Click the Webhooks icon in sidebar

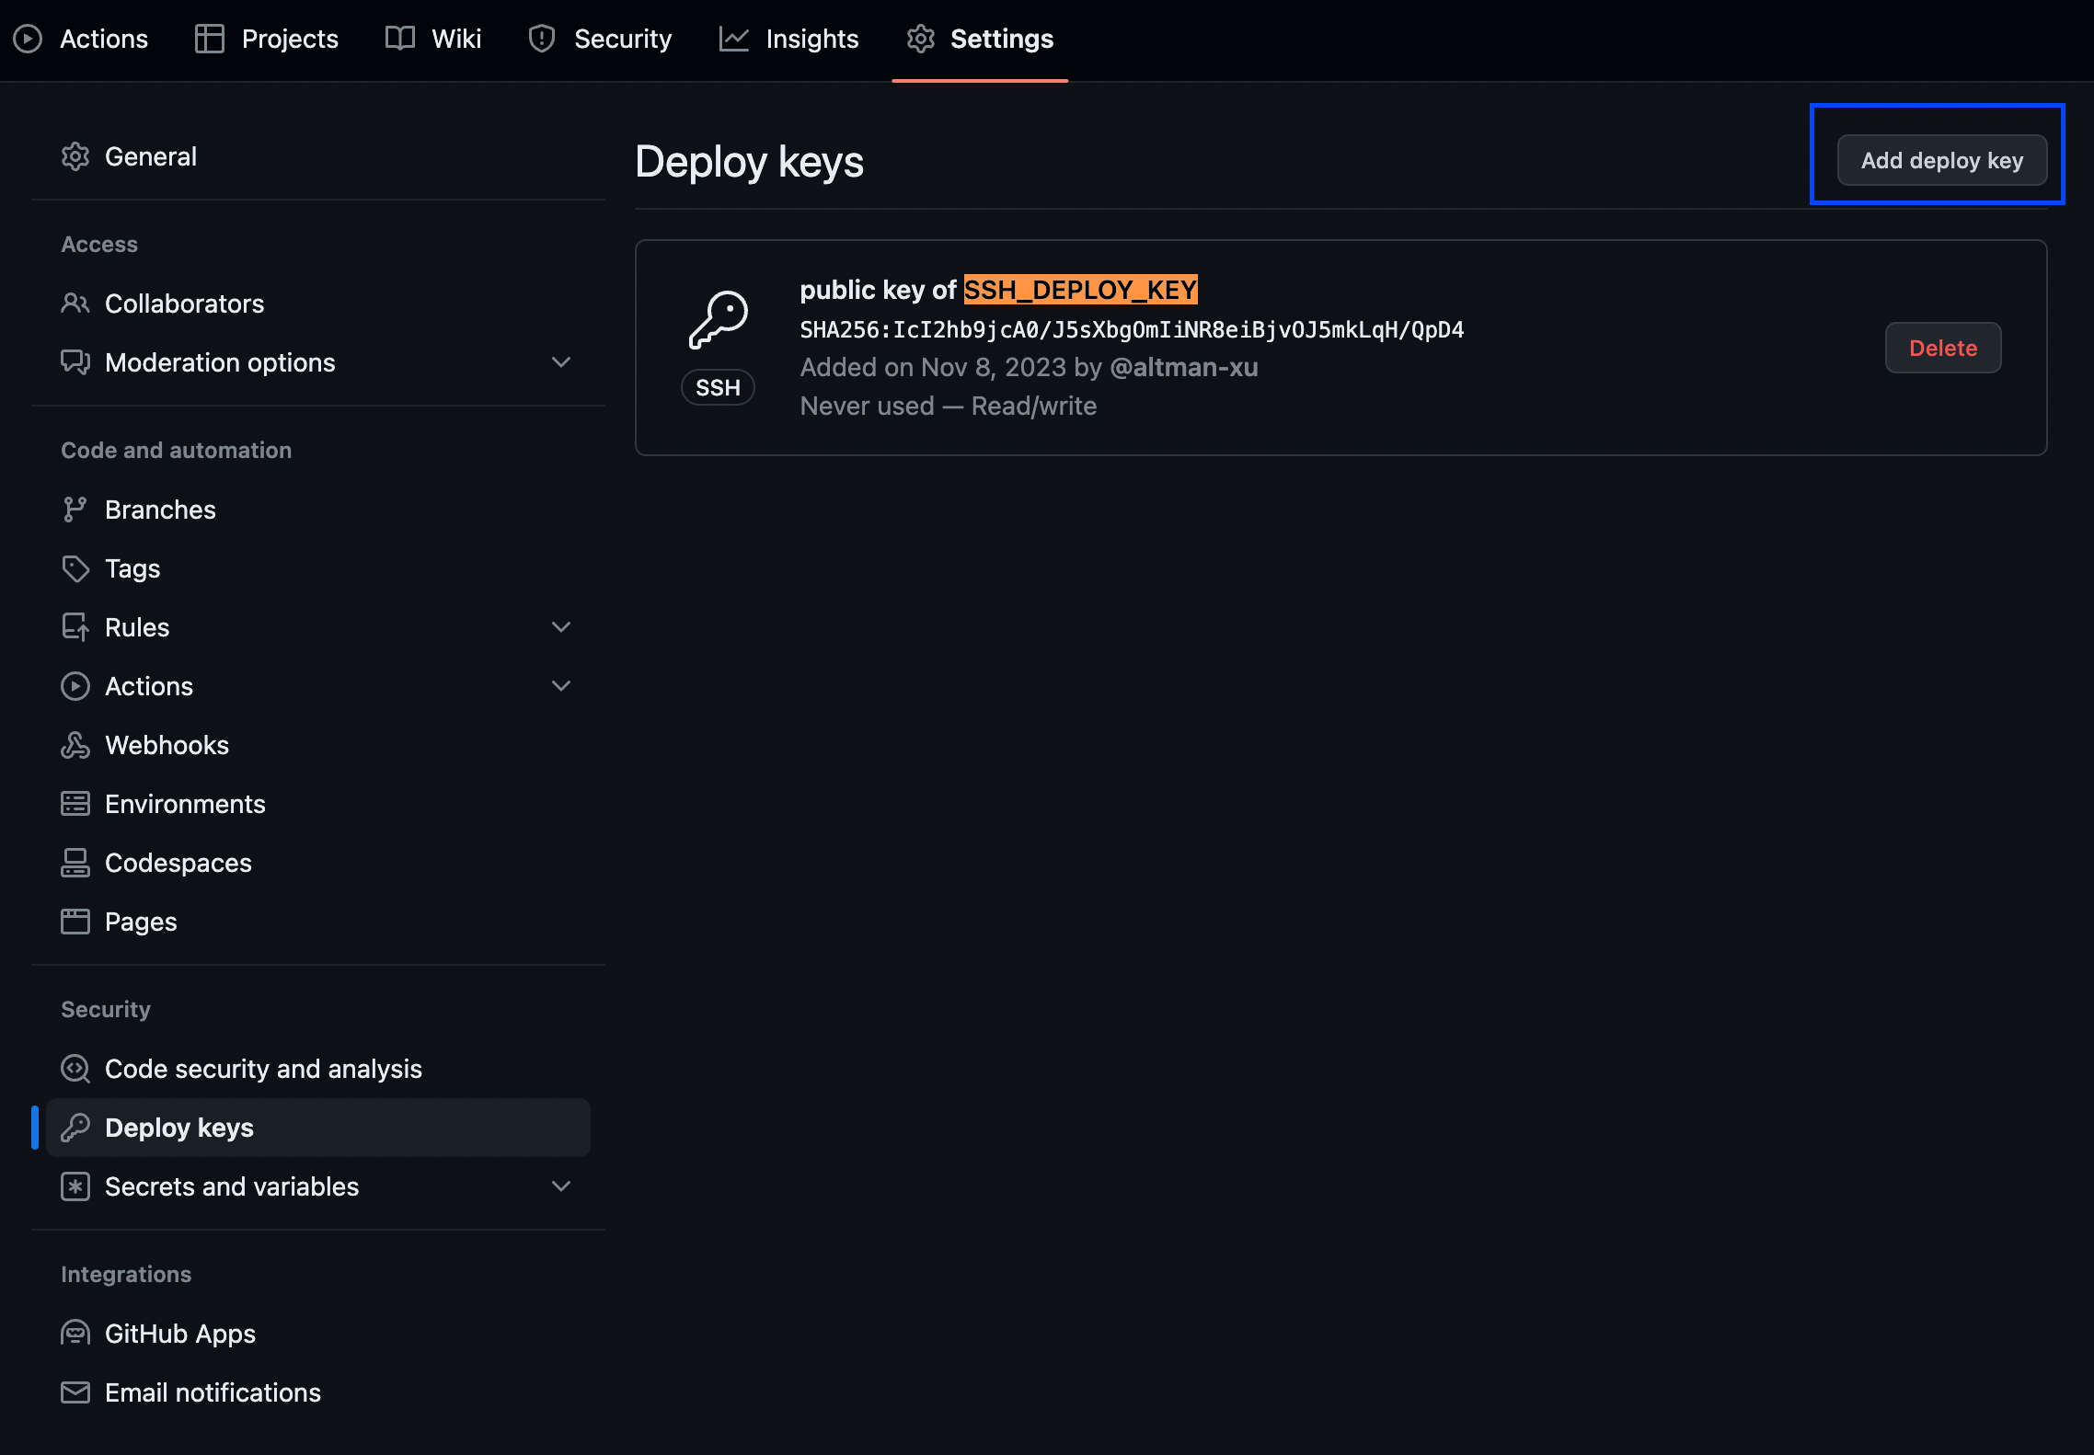tap(75, 745)
